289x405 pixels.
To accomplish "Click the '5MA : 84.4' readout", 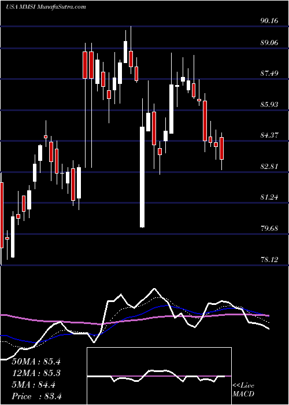I will coord(34,385).
